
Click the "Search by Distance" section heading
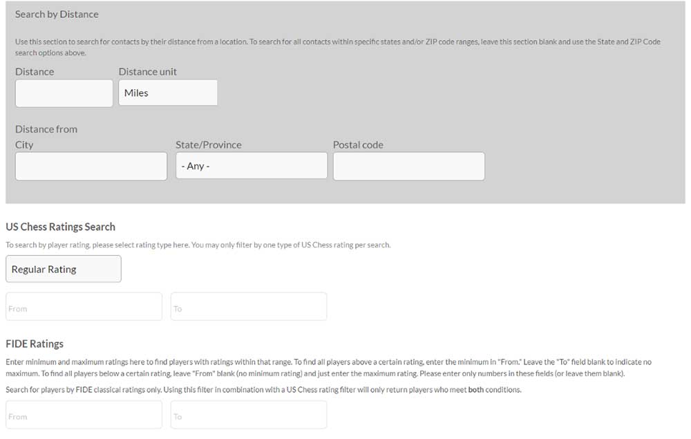(x=57, y=14)
